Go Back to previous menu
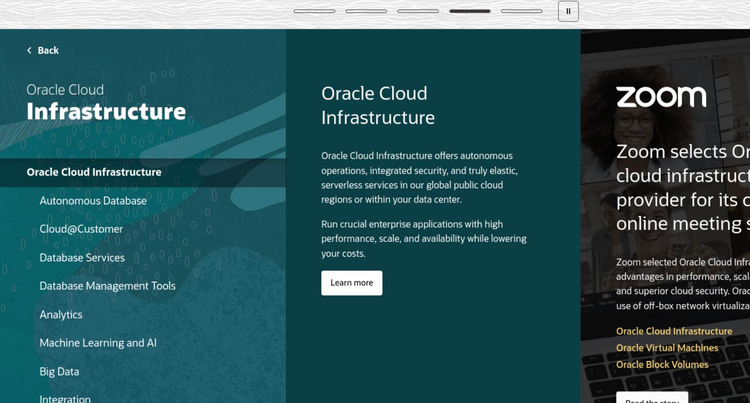The height and width of the screenshot is (403, 750). (x=42, y=50)
